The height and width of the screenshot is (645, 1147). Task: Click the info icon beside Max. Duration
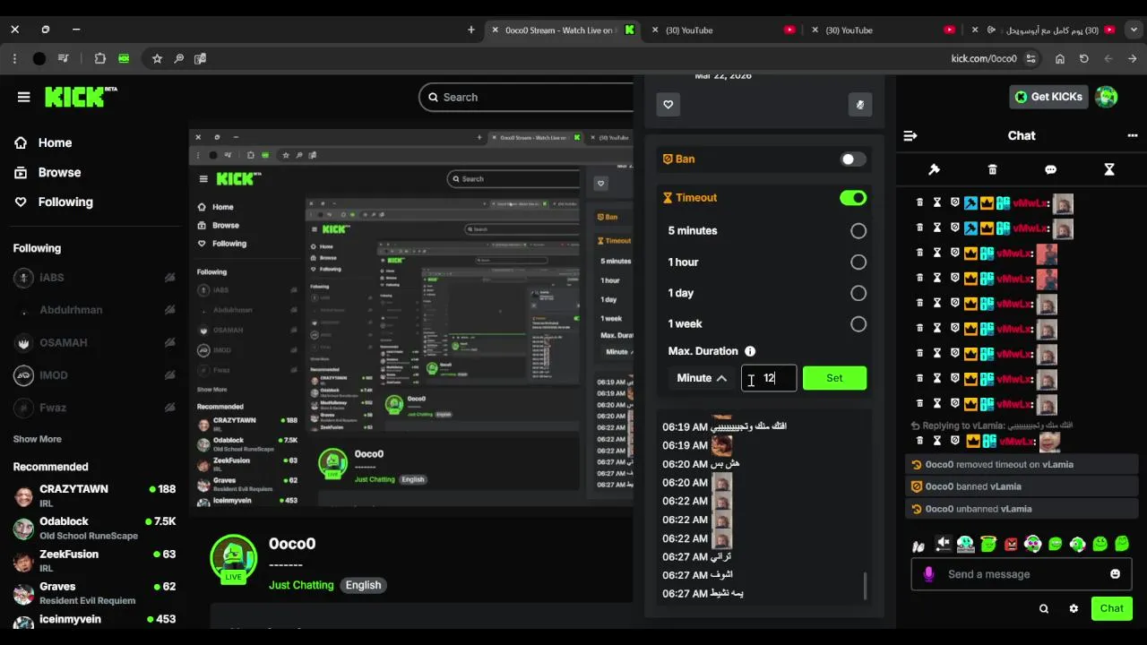point(750,351)
